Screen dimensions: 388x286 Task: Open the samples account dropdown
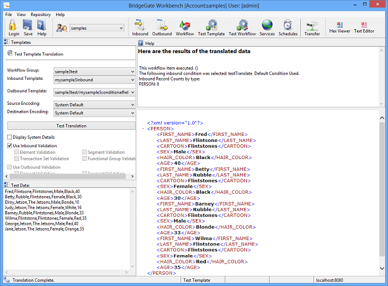pyautogui.click(x=121, y=28)
